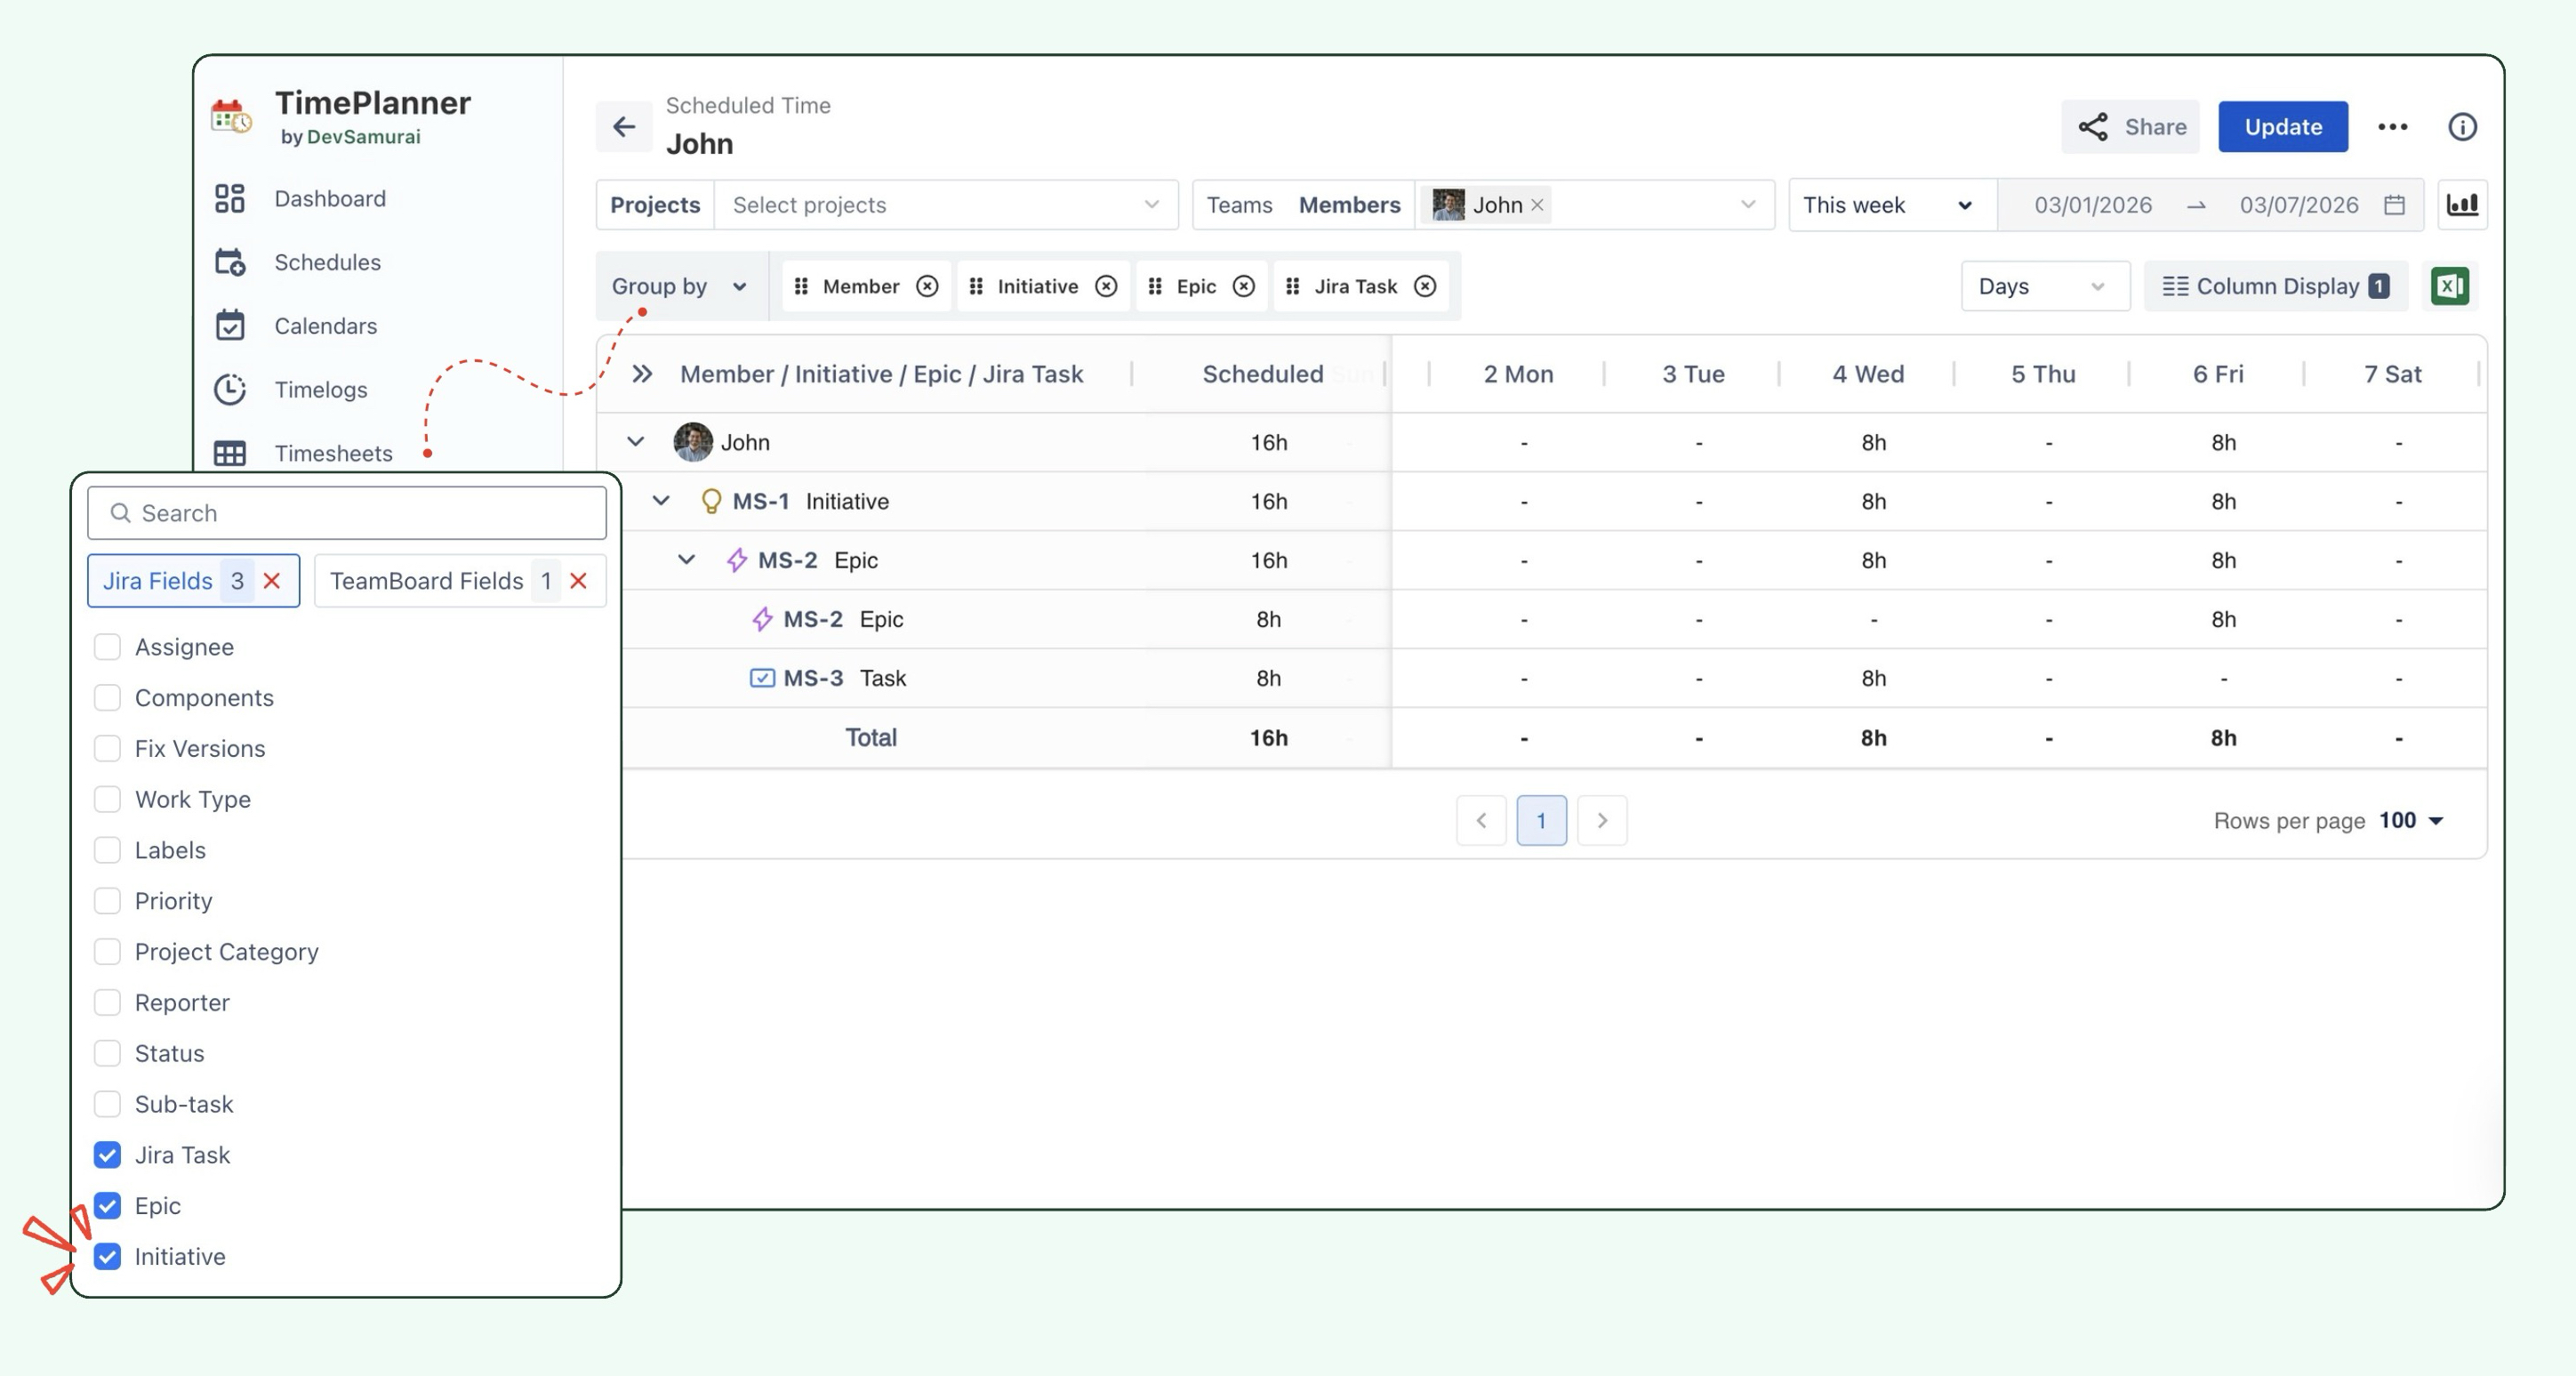2576x1376 pixels.
Task: Click the back arrow next to John
Action: [x=624, y=127]
